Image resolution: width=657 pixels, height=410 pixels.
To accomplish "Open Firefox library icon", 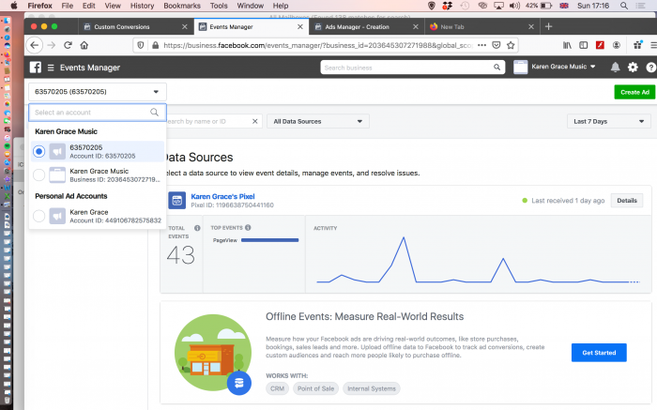I will 567,45.
